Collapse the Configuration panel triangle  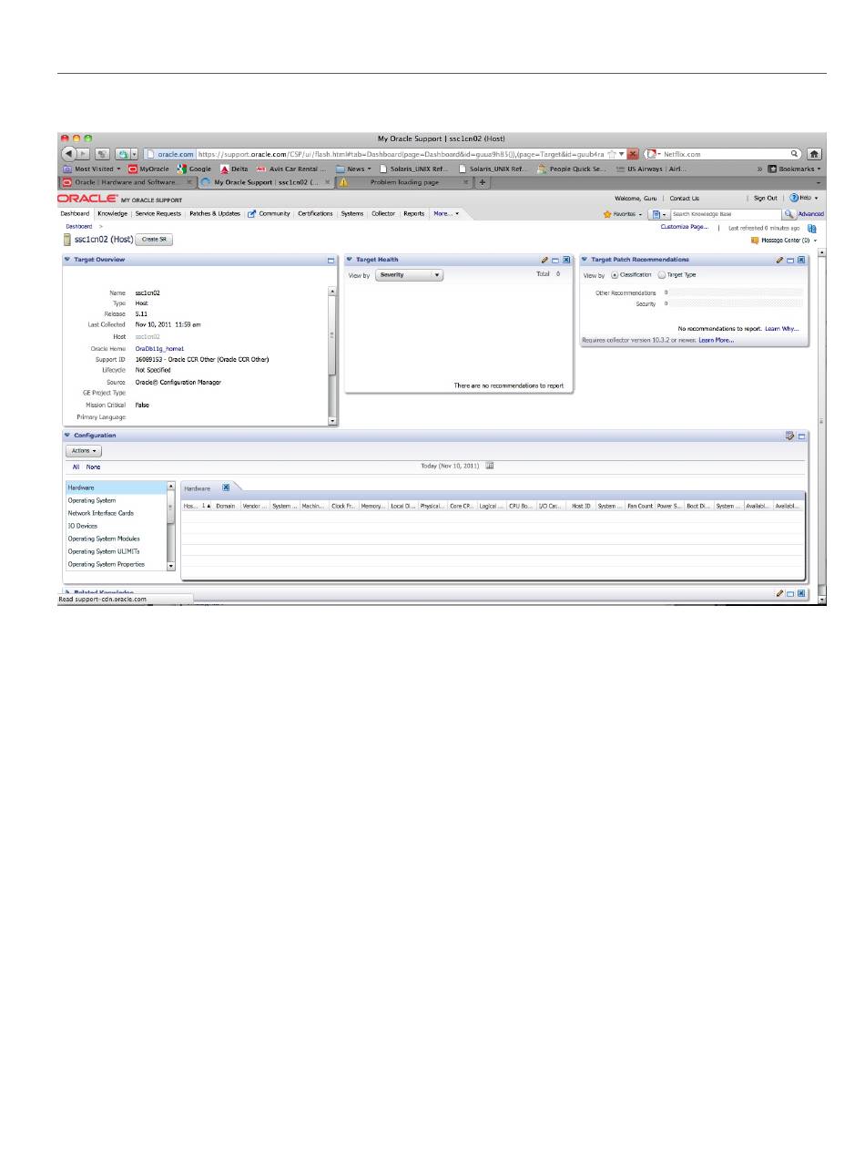click(66, 436)
